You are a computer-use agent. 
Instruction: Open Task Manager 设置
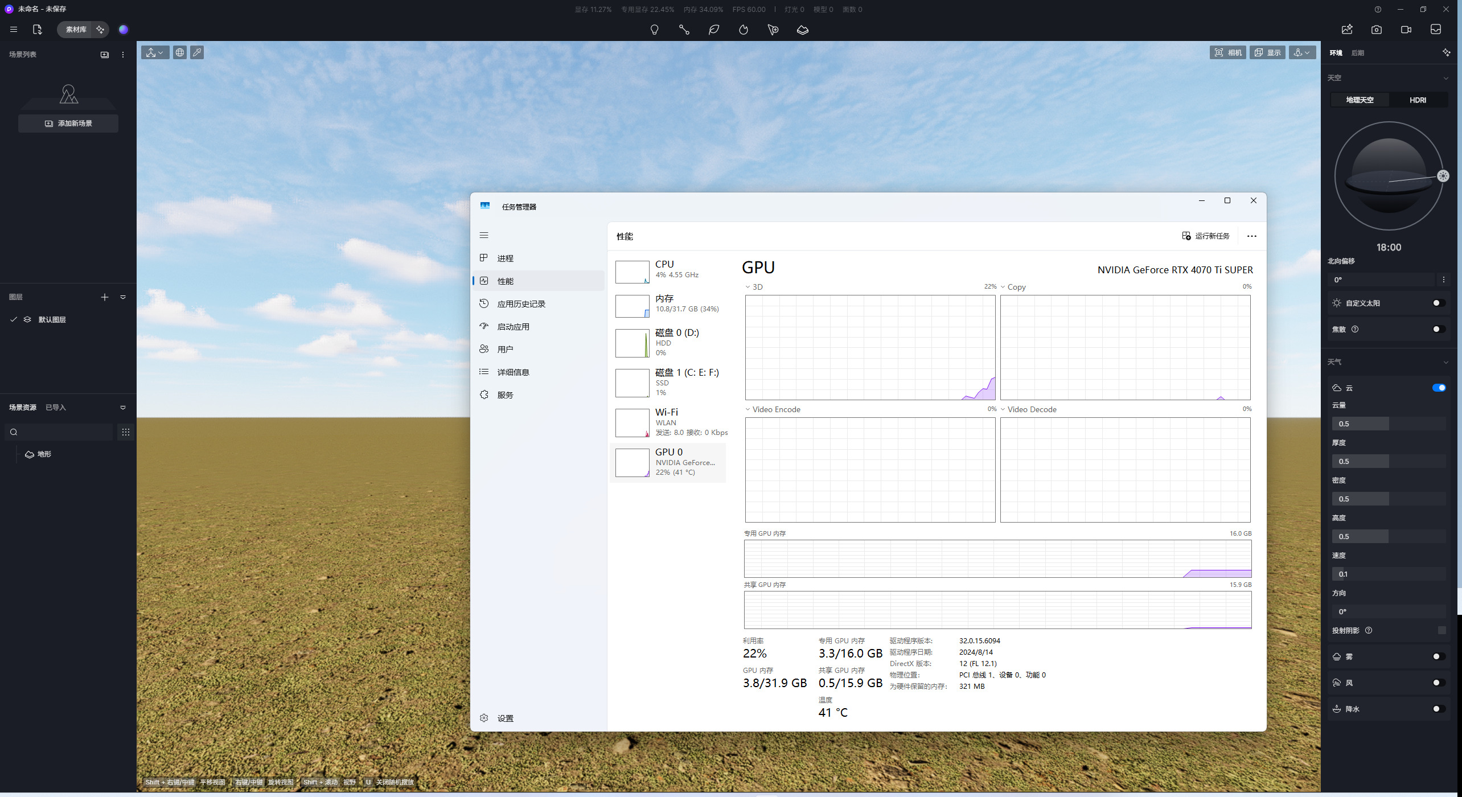538,718
